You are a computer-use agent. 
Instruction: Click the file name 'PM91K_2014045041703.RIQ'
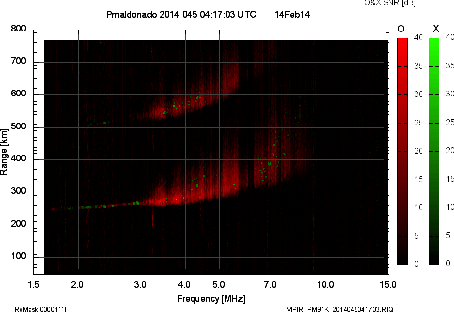pyautogui.click(x=350, y=309)
